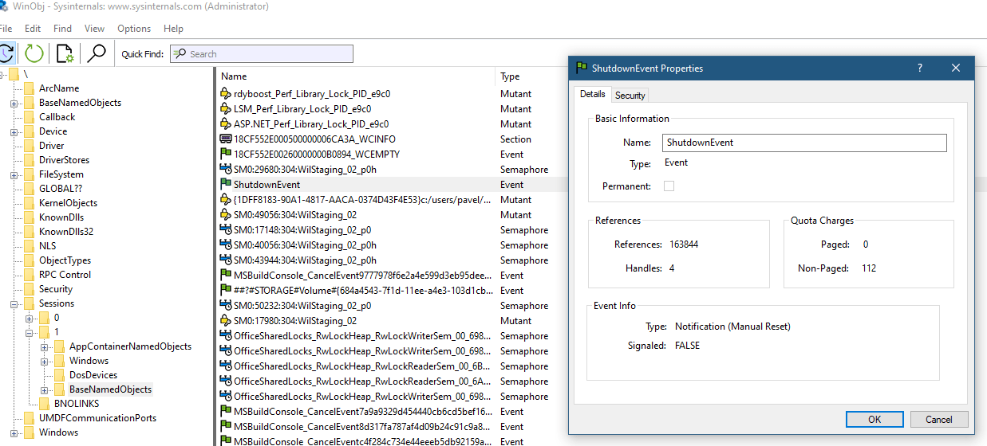The width and height of the screenshot is (987, 446).
Task: Click the icon of OfficeSharedLocks RwLockReaderSem_00_6B row
Action: (226, 366)
